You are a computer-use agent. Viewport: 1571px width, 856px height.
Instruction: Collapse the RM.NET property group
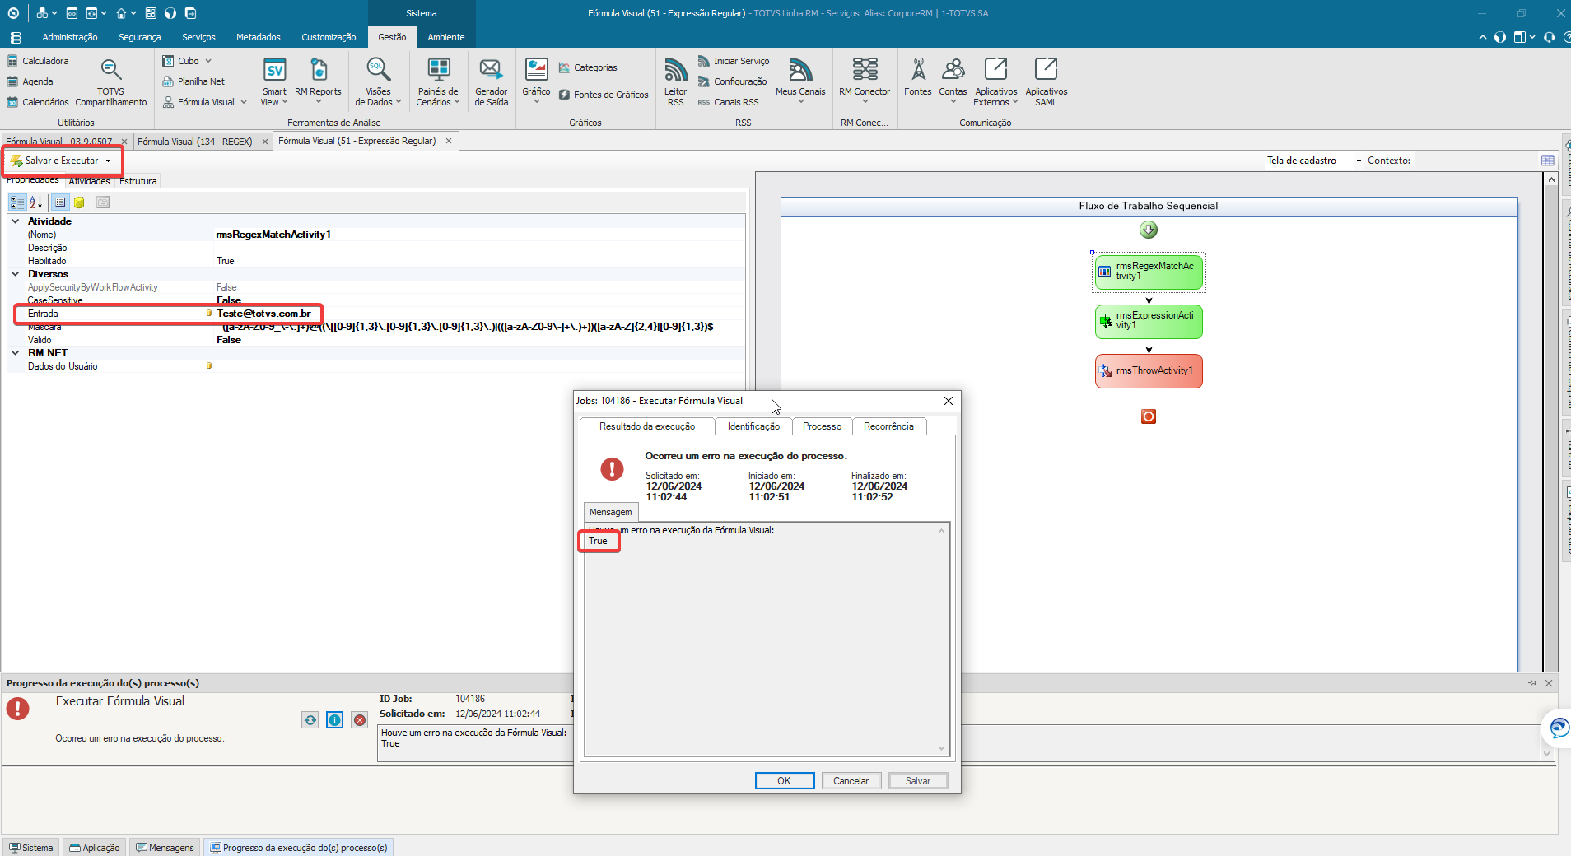click(x=15, y=353)
